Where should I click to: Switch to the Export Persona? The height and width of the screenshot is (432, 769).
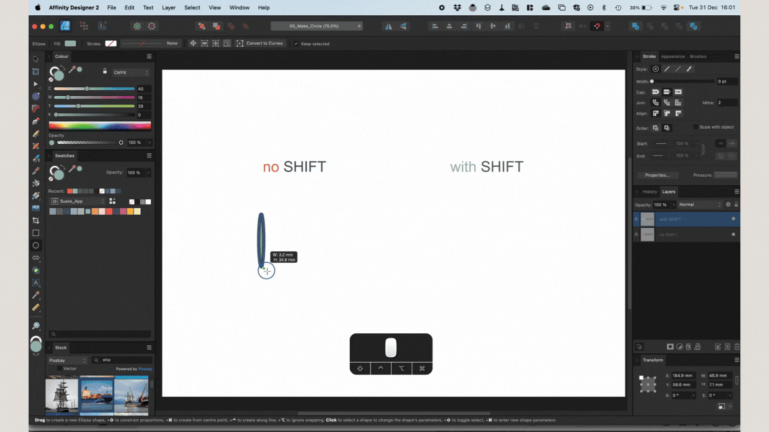(x=103, y=26)
